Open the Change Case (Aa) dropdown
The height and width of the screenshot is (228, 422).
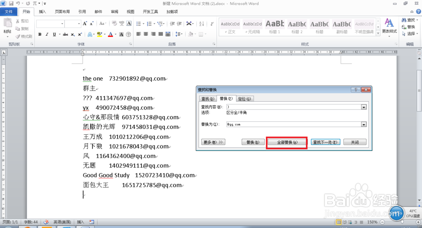coord(103,24)
